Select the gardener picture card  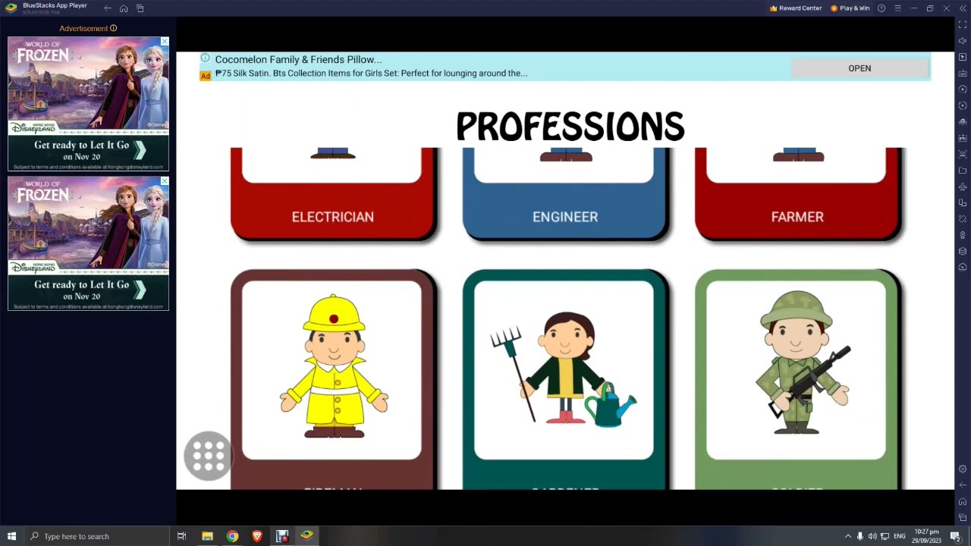(x=565, y=379)
